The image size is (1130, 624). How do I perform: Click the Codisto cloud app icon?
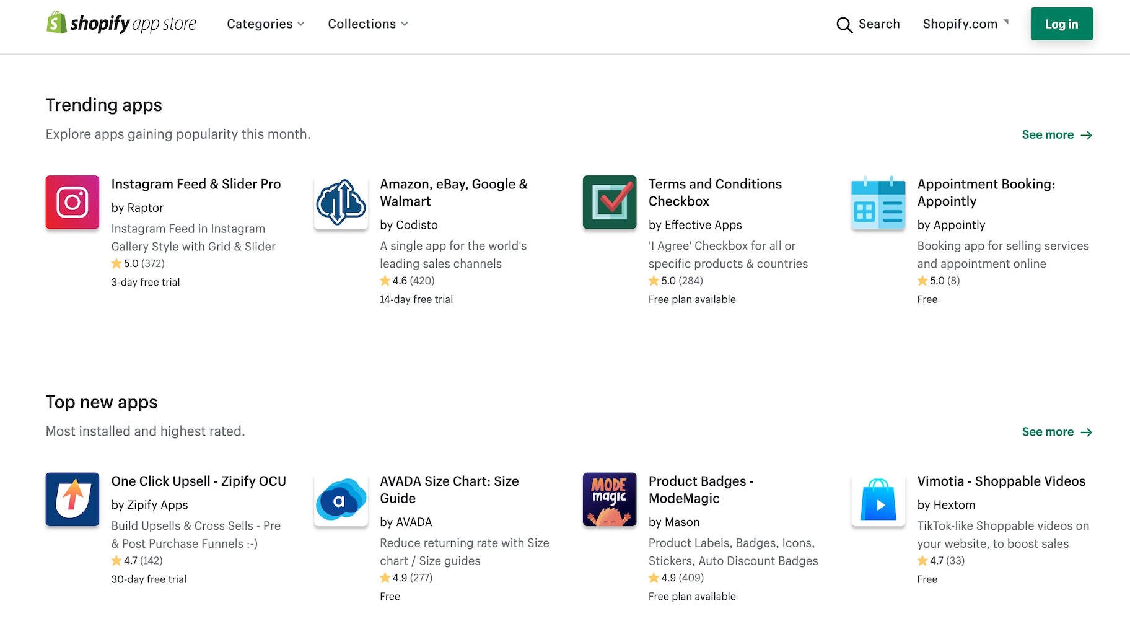point(341,202)
